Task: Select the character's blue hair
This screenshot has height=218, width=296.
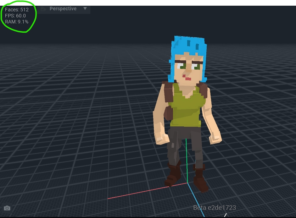Action: pyautogui.click(x=188, y=44)
